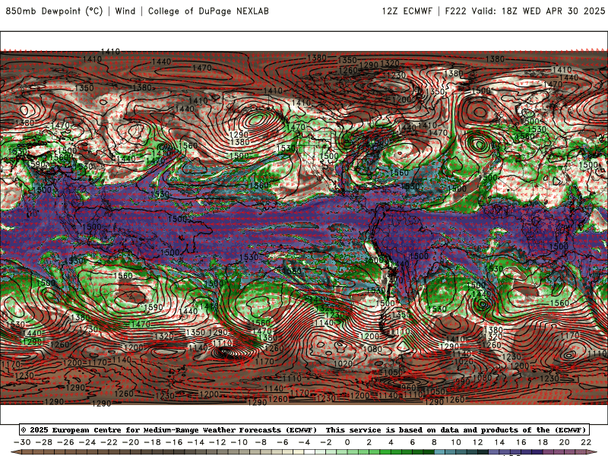Click the white color bar swatch below -4
608x456 pixels.
(310, 452)
